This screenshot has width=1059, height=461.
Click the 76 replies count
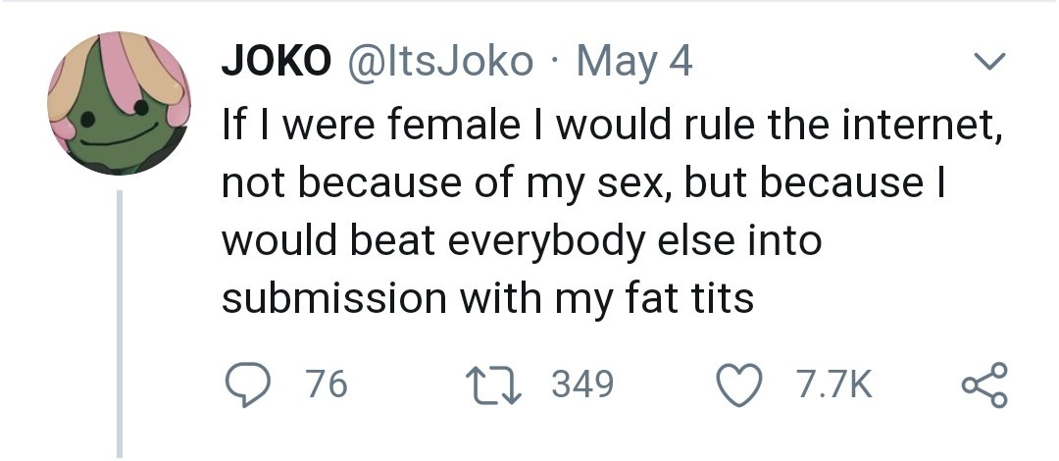click(327, 384)
